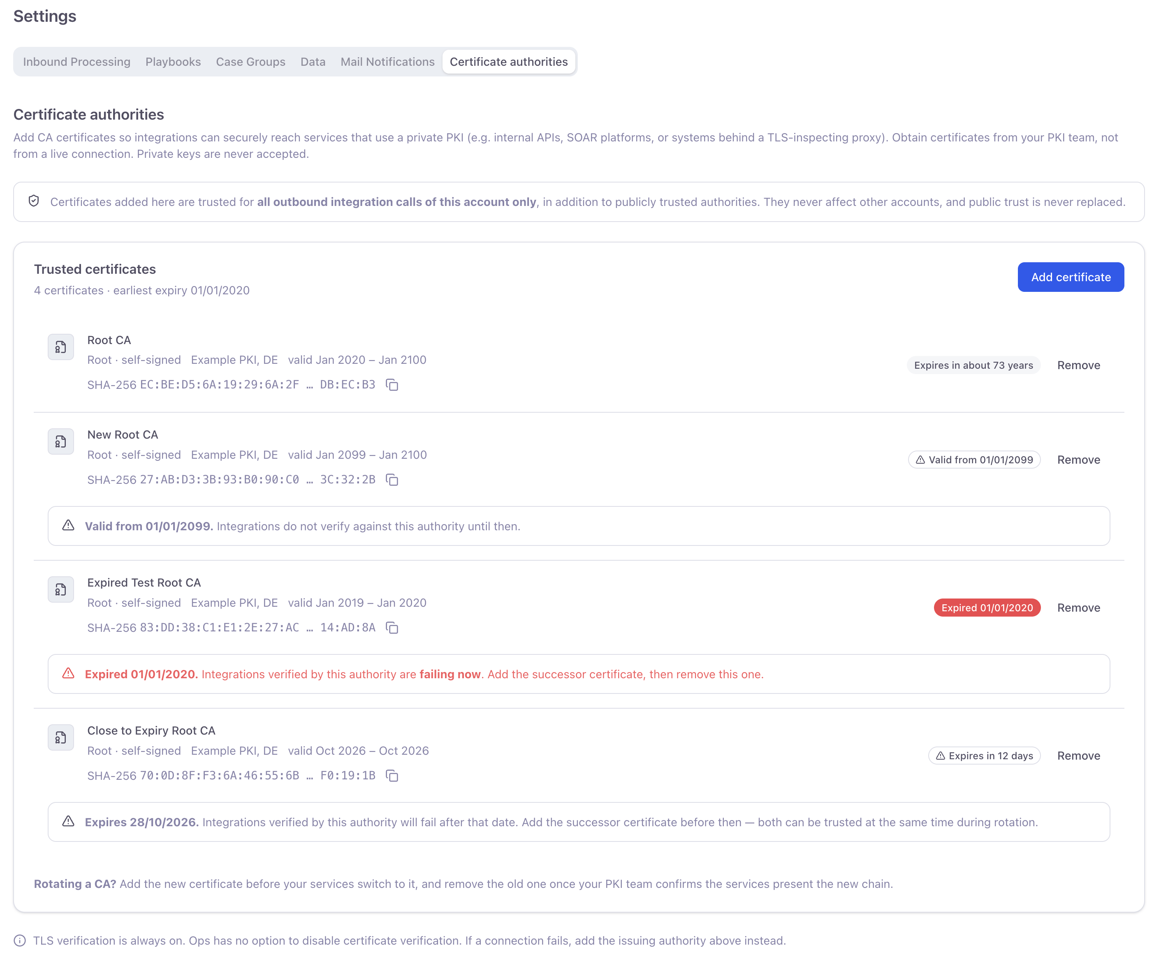Click the info icon beside TLS verification note
The image size is (1168, 966).
point(20,941)
